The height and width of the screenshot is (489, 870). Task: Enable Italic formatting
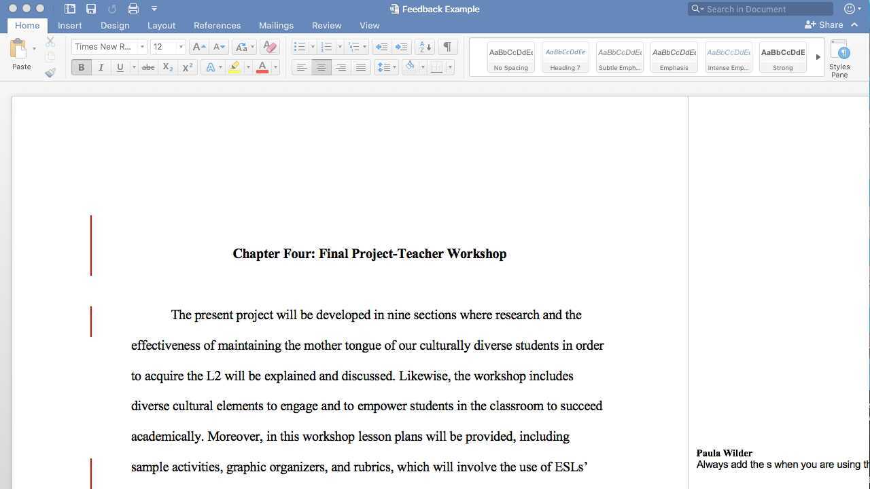pos(100,67)
